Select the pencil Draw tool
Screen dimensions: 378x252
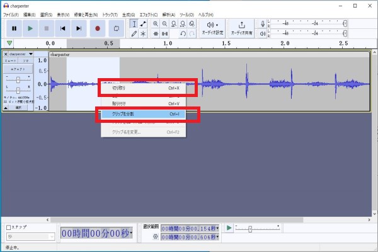point(134,33)
